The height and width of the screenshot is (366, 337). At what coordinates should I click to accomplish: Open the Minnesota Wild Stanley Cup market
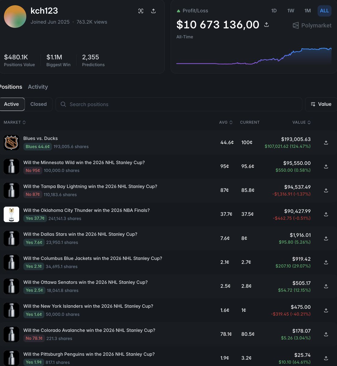[84, 163]
